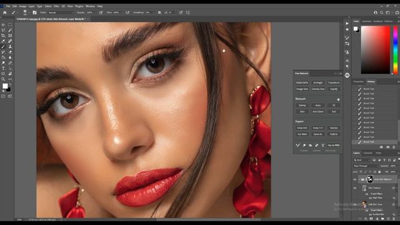
Task: Select the Crop tool
Action: pos(3,36)
